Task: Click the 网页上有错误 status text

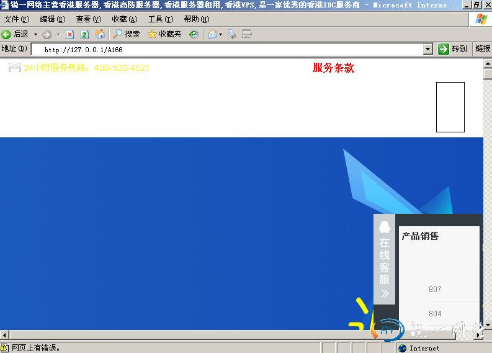Action: point(36,348)
